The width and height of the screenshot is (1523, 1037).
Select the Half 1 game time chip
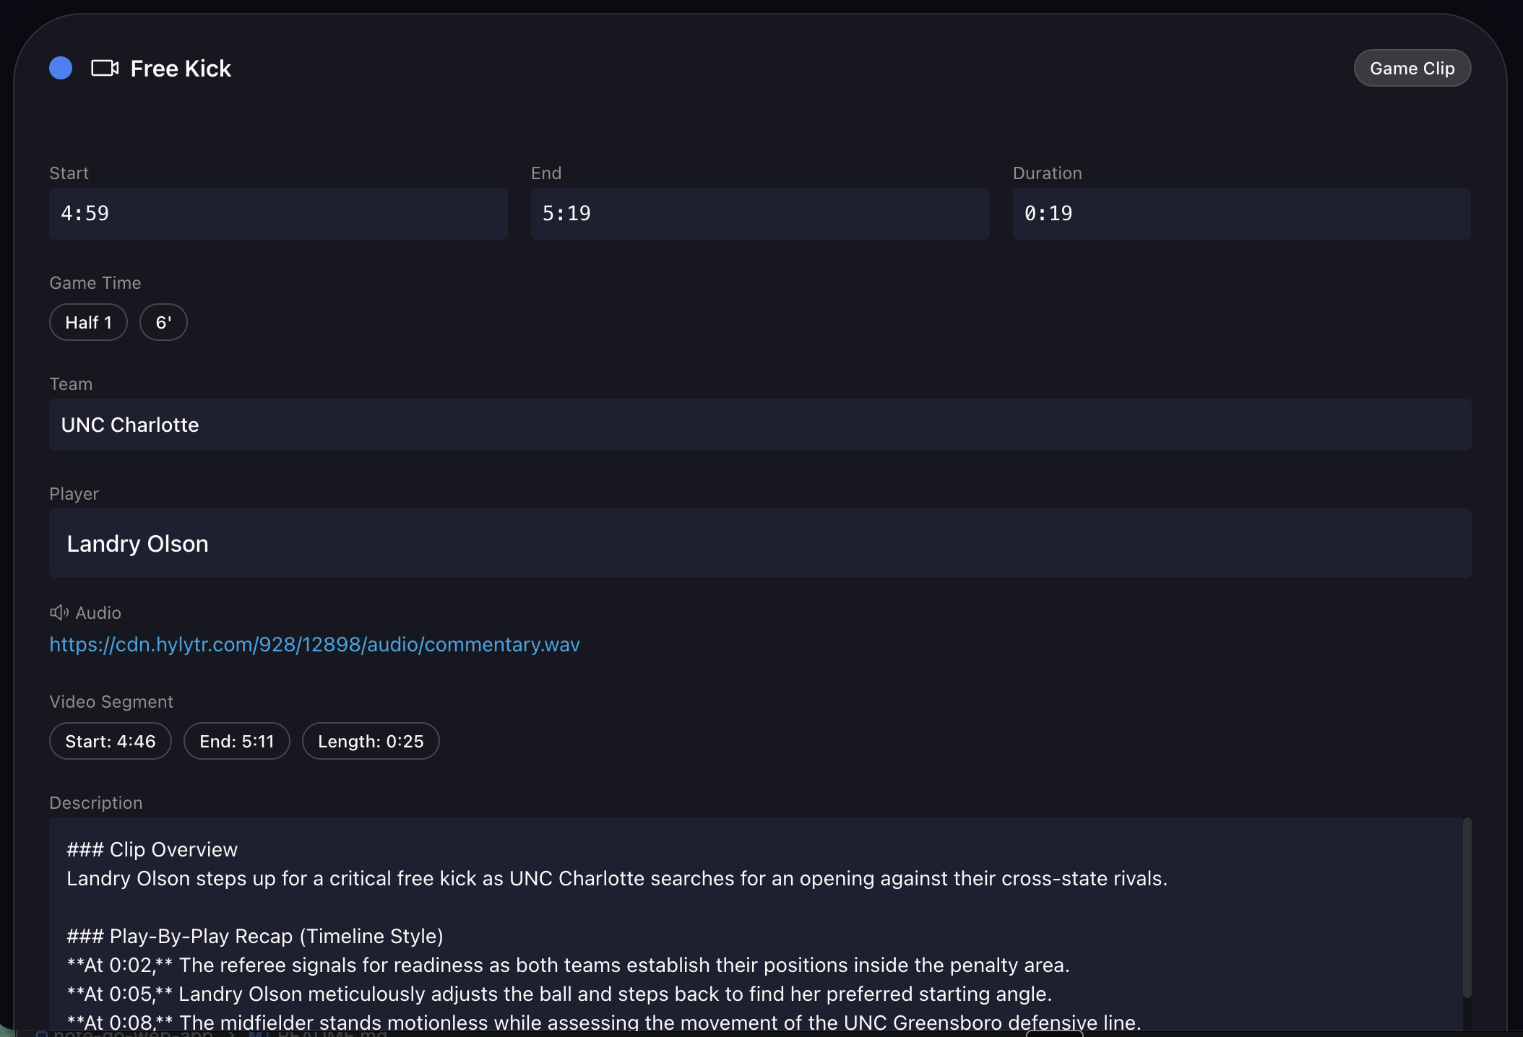(88, 323)
